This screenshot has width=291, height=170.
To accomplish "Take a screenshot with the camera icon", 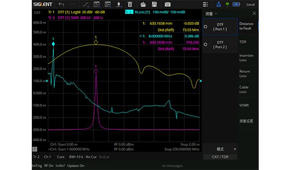I will pyautogui.click(x=167, y=4).
